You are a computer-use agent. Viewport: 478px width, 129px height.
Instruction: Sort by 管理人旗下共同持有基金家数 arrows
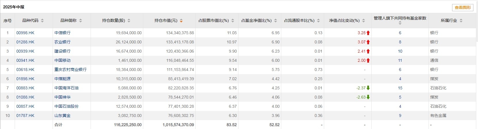click(400, 23)
